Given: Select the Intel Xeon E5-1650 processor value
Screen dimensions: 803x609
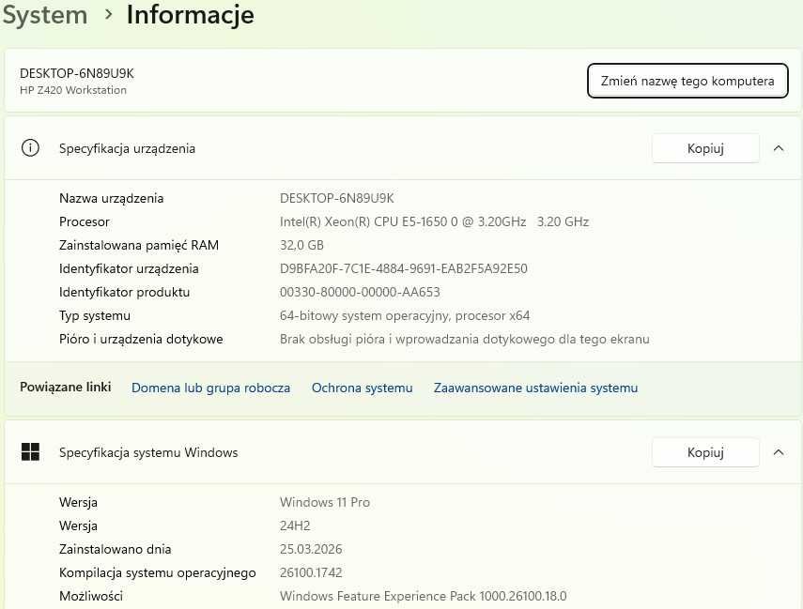Looking at the screenshot, I should click(x=434, y=221).
